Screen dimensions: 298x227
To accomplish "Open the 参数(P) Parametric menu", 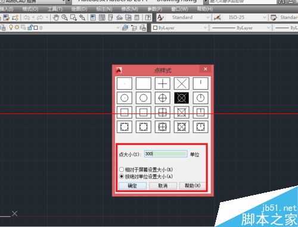I will click(155, 9).
